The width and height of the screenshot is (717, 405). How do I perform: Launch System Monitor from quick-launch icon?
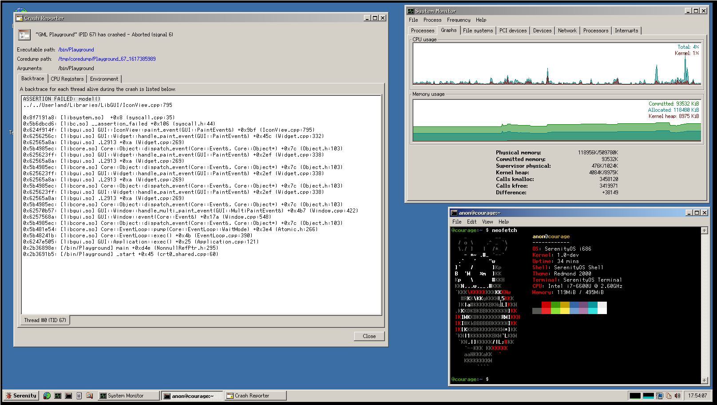tap(58, 396)
